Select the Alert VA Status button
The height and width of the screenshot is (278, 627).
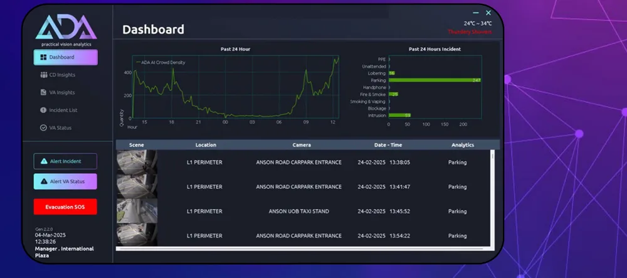pos(65,181)
